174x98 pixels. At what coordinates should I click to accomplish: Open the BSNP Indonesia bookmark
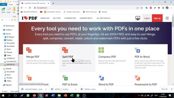90,12
